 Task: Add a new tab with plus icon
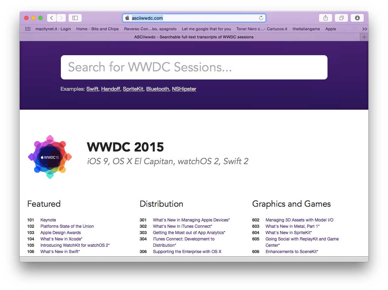click(364, 37)
